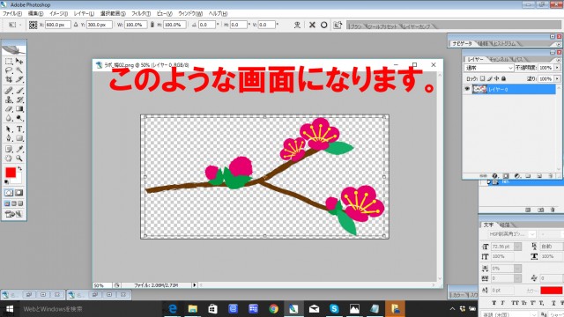Viewport: 564px width, 317px height.
Task: Click Jump to ImageReady icon in toolbox
Action: [x=14, y=214]
